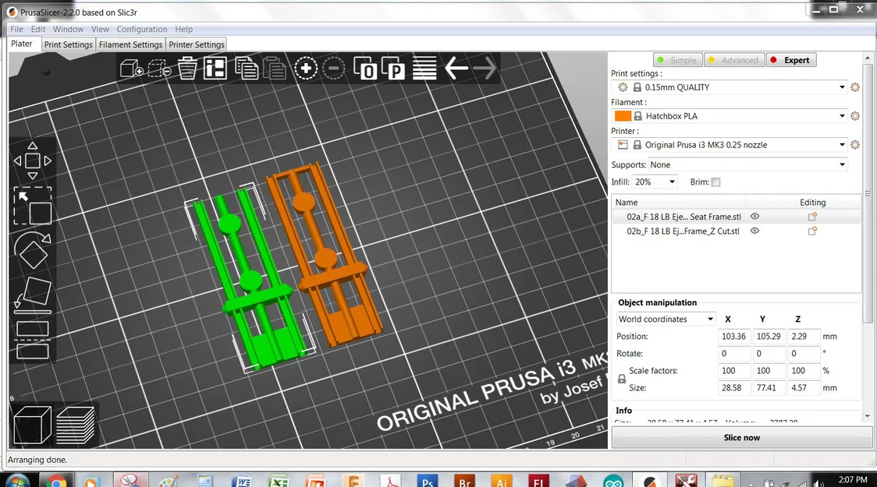Click the Size X 28.58 field
The height and width of the screenshot is (487, 877).
click(733, 387)
